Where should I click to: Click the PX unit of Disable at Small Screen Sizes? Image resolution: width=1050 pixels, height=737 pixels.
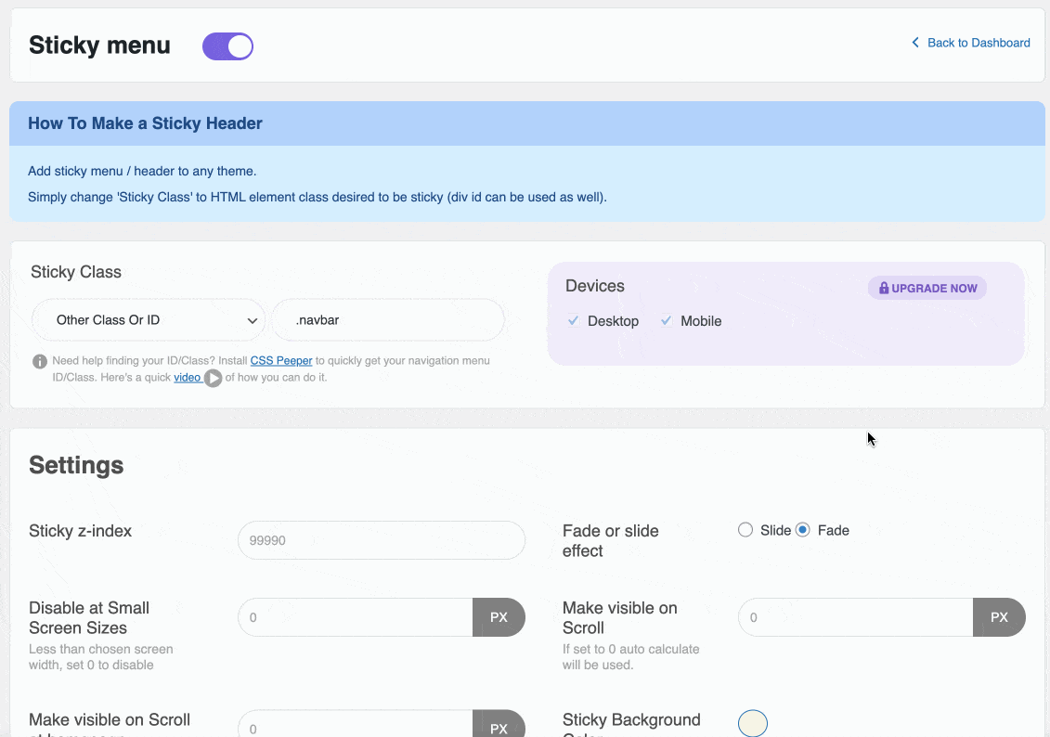[499, 617]
